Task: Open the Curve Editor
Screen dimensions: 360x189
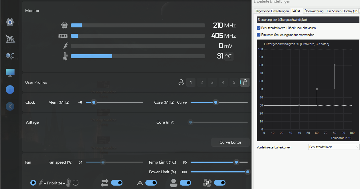Action: (230, 142)
